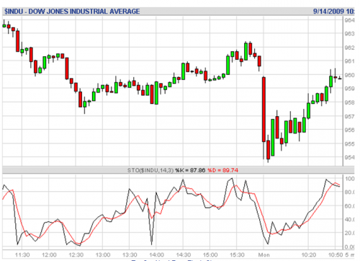Viewport: 360px width, 261px height.
Task: Click the 15:30 time axis label
Action: click(237, 255)
